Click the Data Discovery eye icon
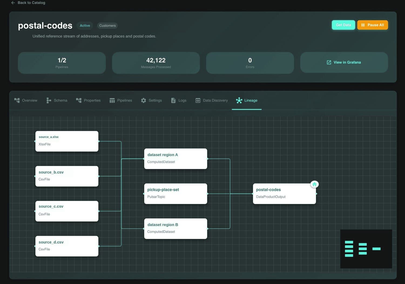Screen dimensions: 405x284 [198, 100]
